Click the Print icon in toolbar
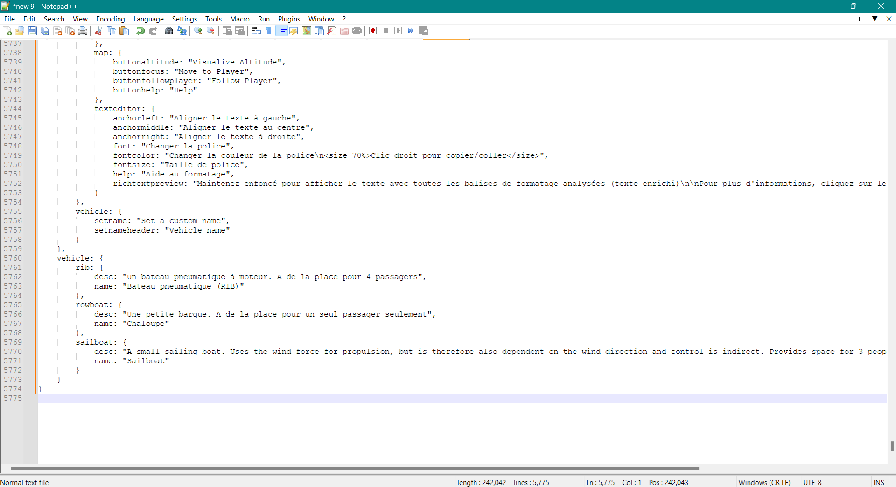The width and height of the screenshot is (896, 487). point(83,31)
